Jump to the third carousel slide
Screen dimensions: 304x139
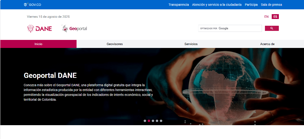pos(153,121)
